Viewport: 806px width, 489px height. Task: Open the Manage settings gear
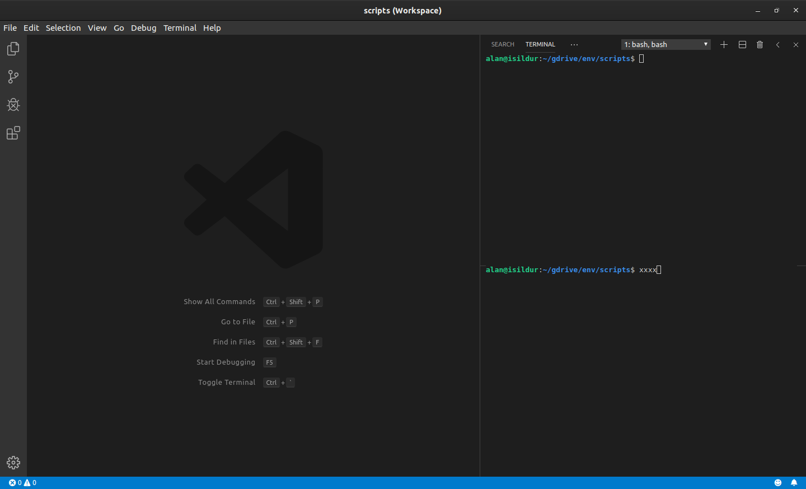pos(13,463)
